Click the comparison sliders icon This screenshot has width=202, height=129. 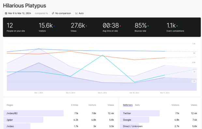click(53, 13)
